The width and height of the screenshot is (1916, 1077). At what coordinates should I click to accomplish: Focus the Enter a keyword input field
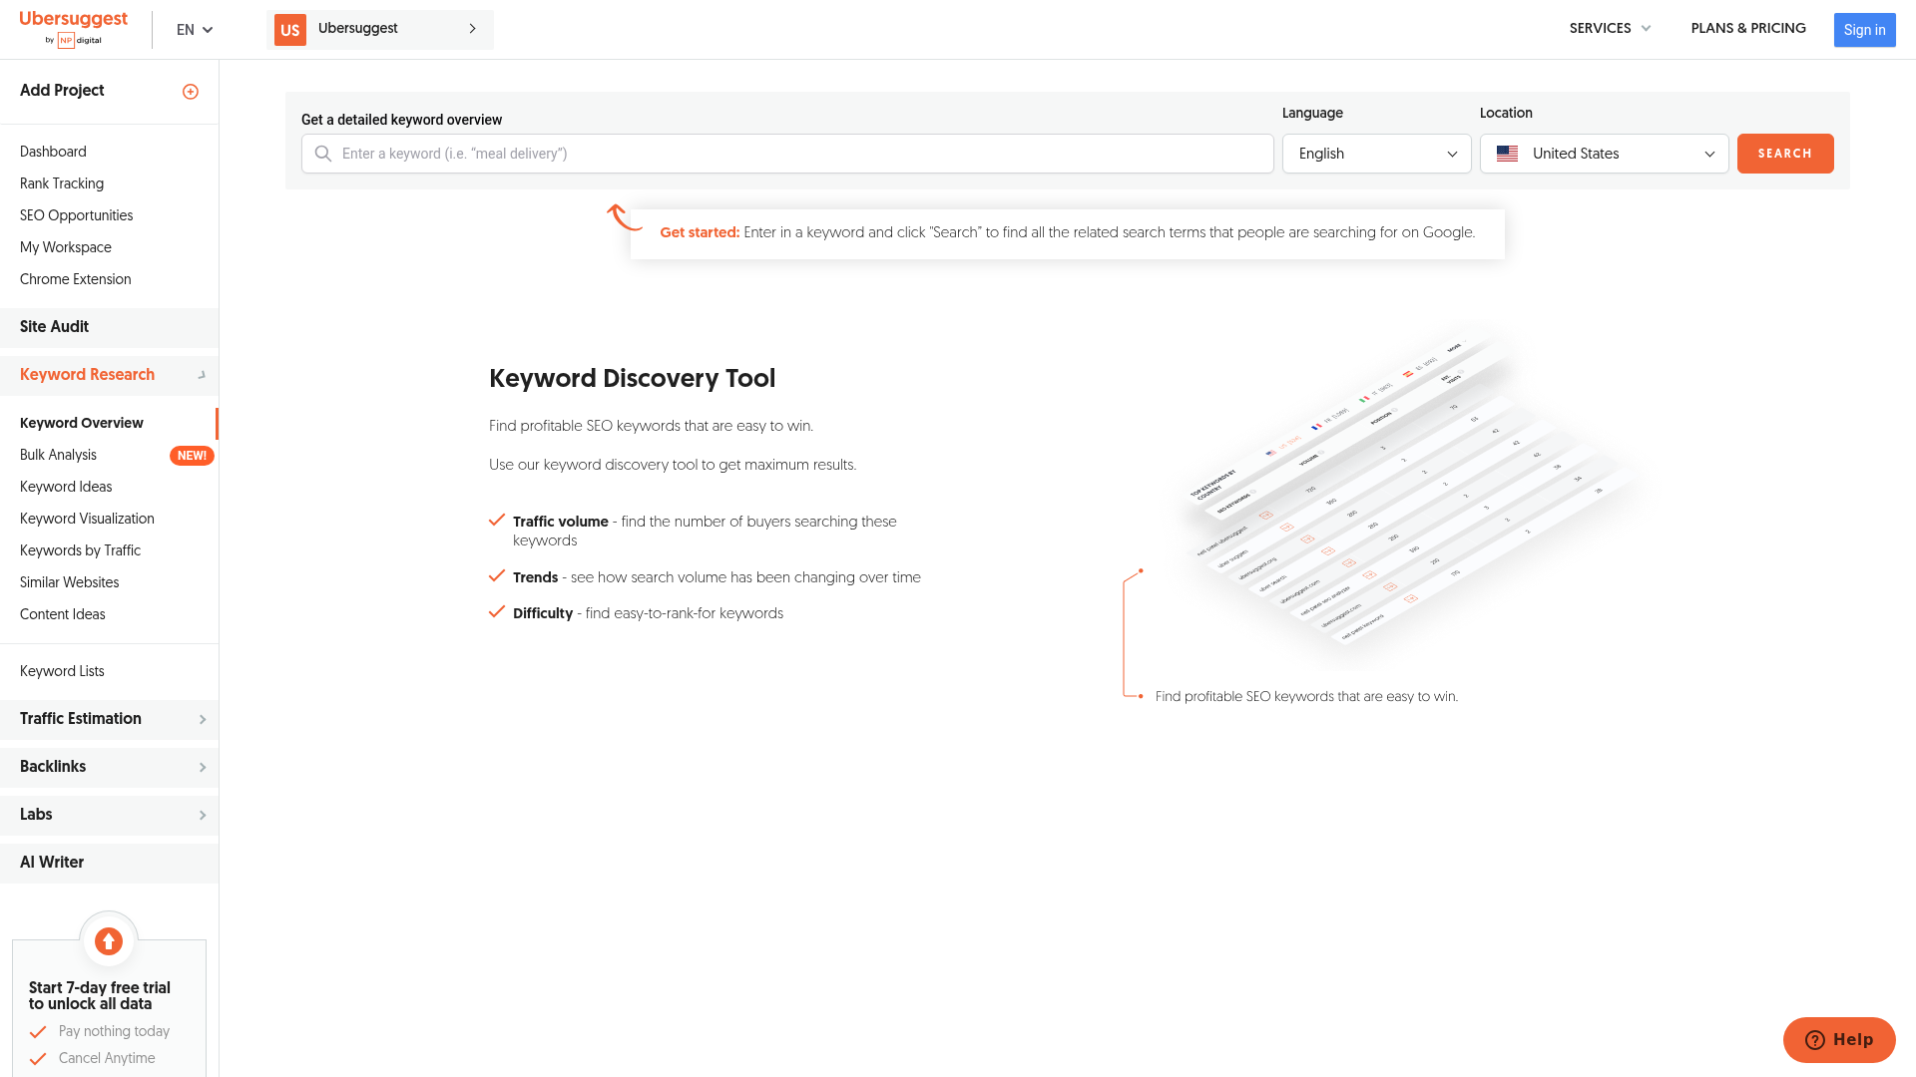pyautogui.click(x=787, y=154)
